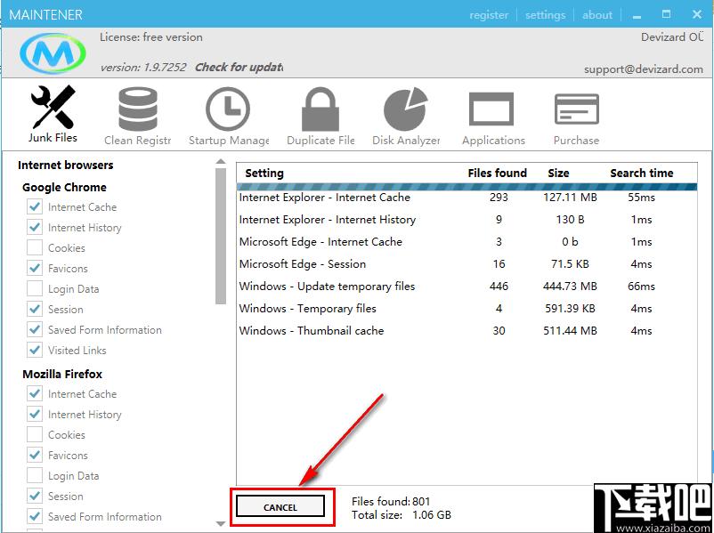Click the 66ms search time cell
714x533 pixels.
tap(641, 287)
